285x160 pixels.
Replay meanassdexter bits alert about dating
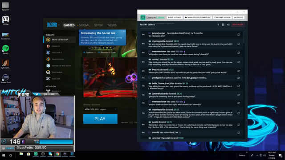[x=239, y=53]
